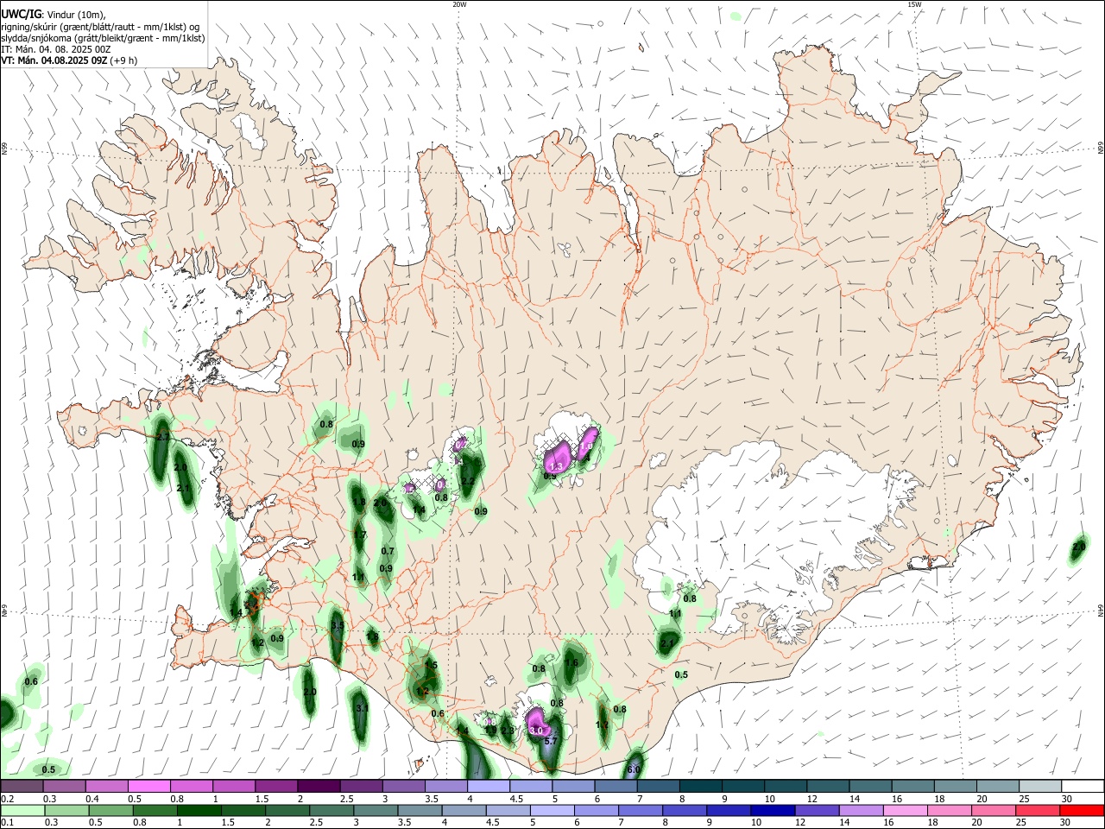Click the VT valid time 09Z (+9 h)
The width and height of the screenshot is (1105, 829).
tap(69, 60)
